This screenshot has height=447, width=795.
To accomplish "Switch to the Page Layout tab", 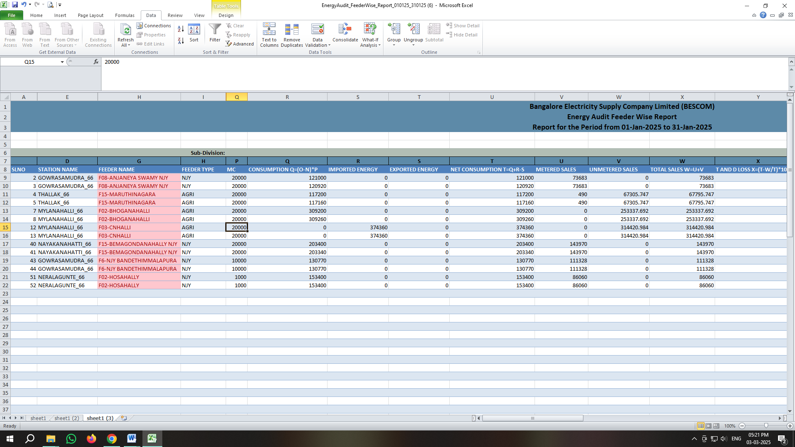I will pyautogui.click(x=90, y=15).
